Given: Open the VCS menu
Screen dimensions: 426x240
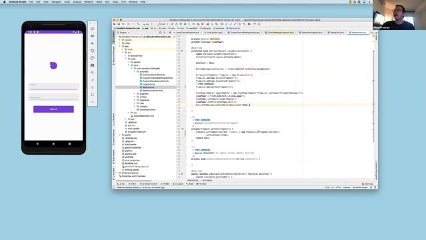Looking at the screenshot, I should click(x=123, y=2).
